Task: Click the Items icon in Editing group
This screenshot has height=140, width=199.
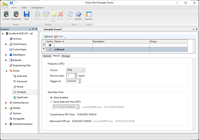Action: click(46, 15)
